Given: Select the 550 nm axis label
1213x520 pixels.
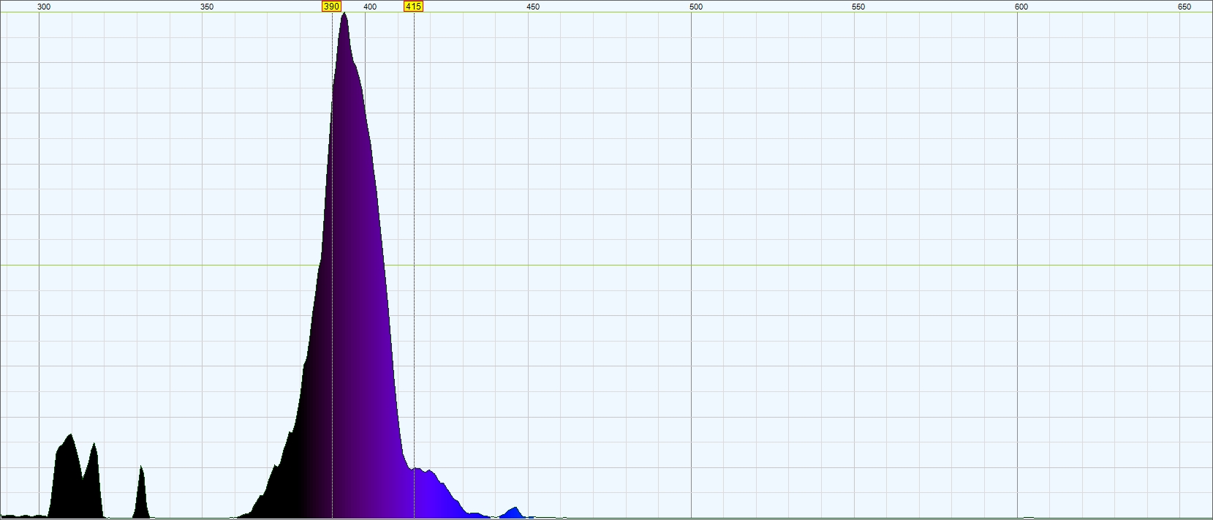Looking at the screenshot, I should pos(858,7).
